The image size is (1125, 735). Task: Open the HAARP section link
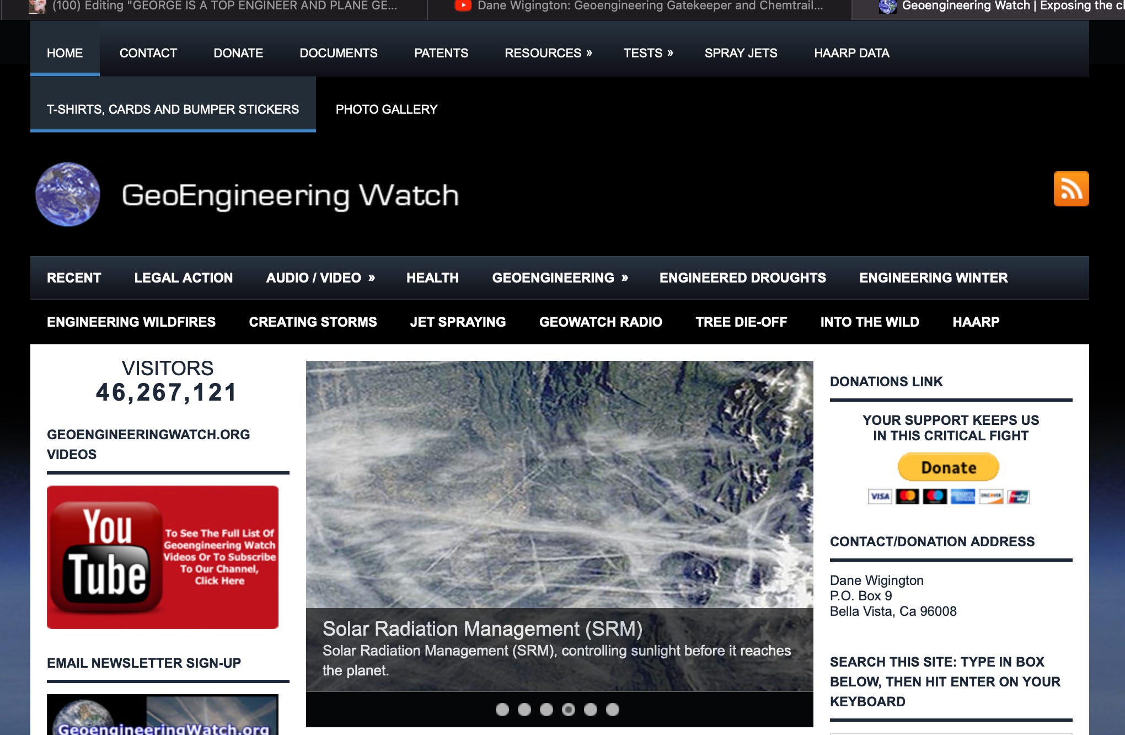(x=976, y=322)
